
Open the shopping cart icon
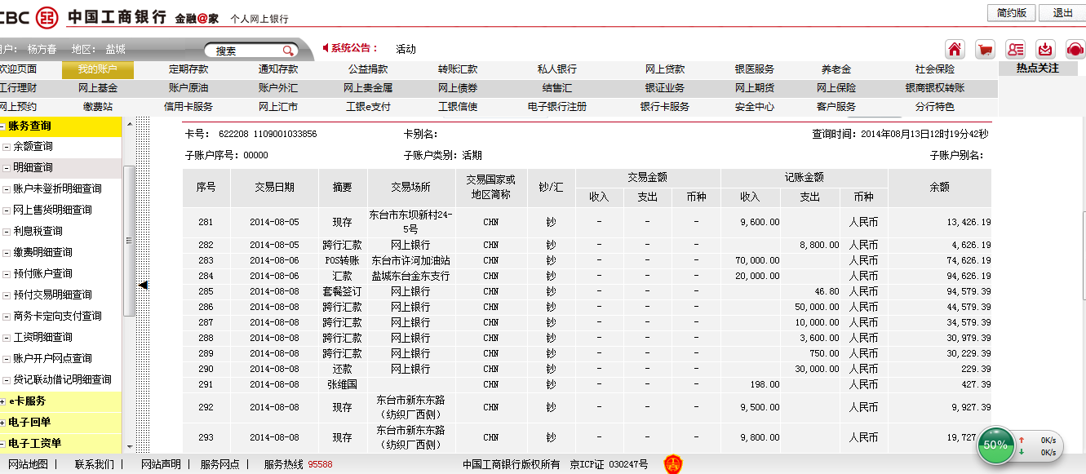tap(985, 49)
